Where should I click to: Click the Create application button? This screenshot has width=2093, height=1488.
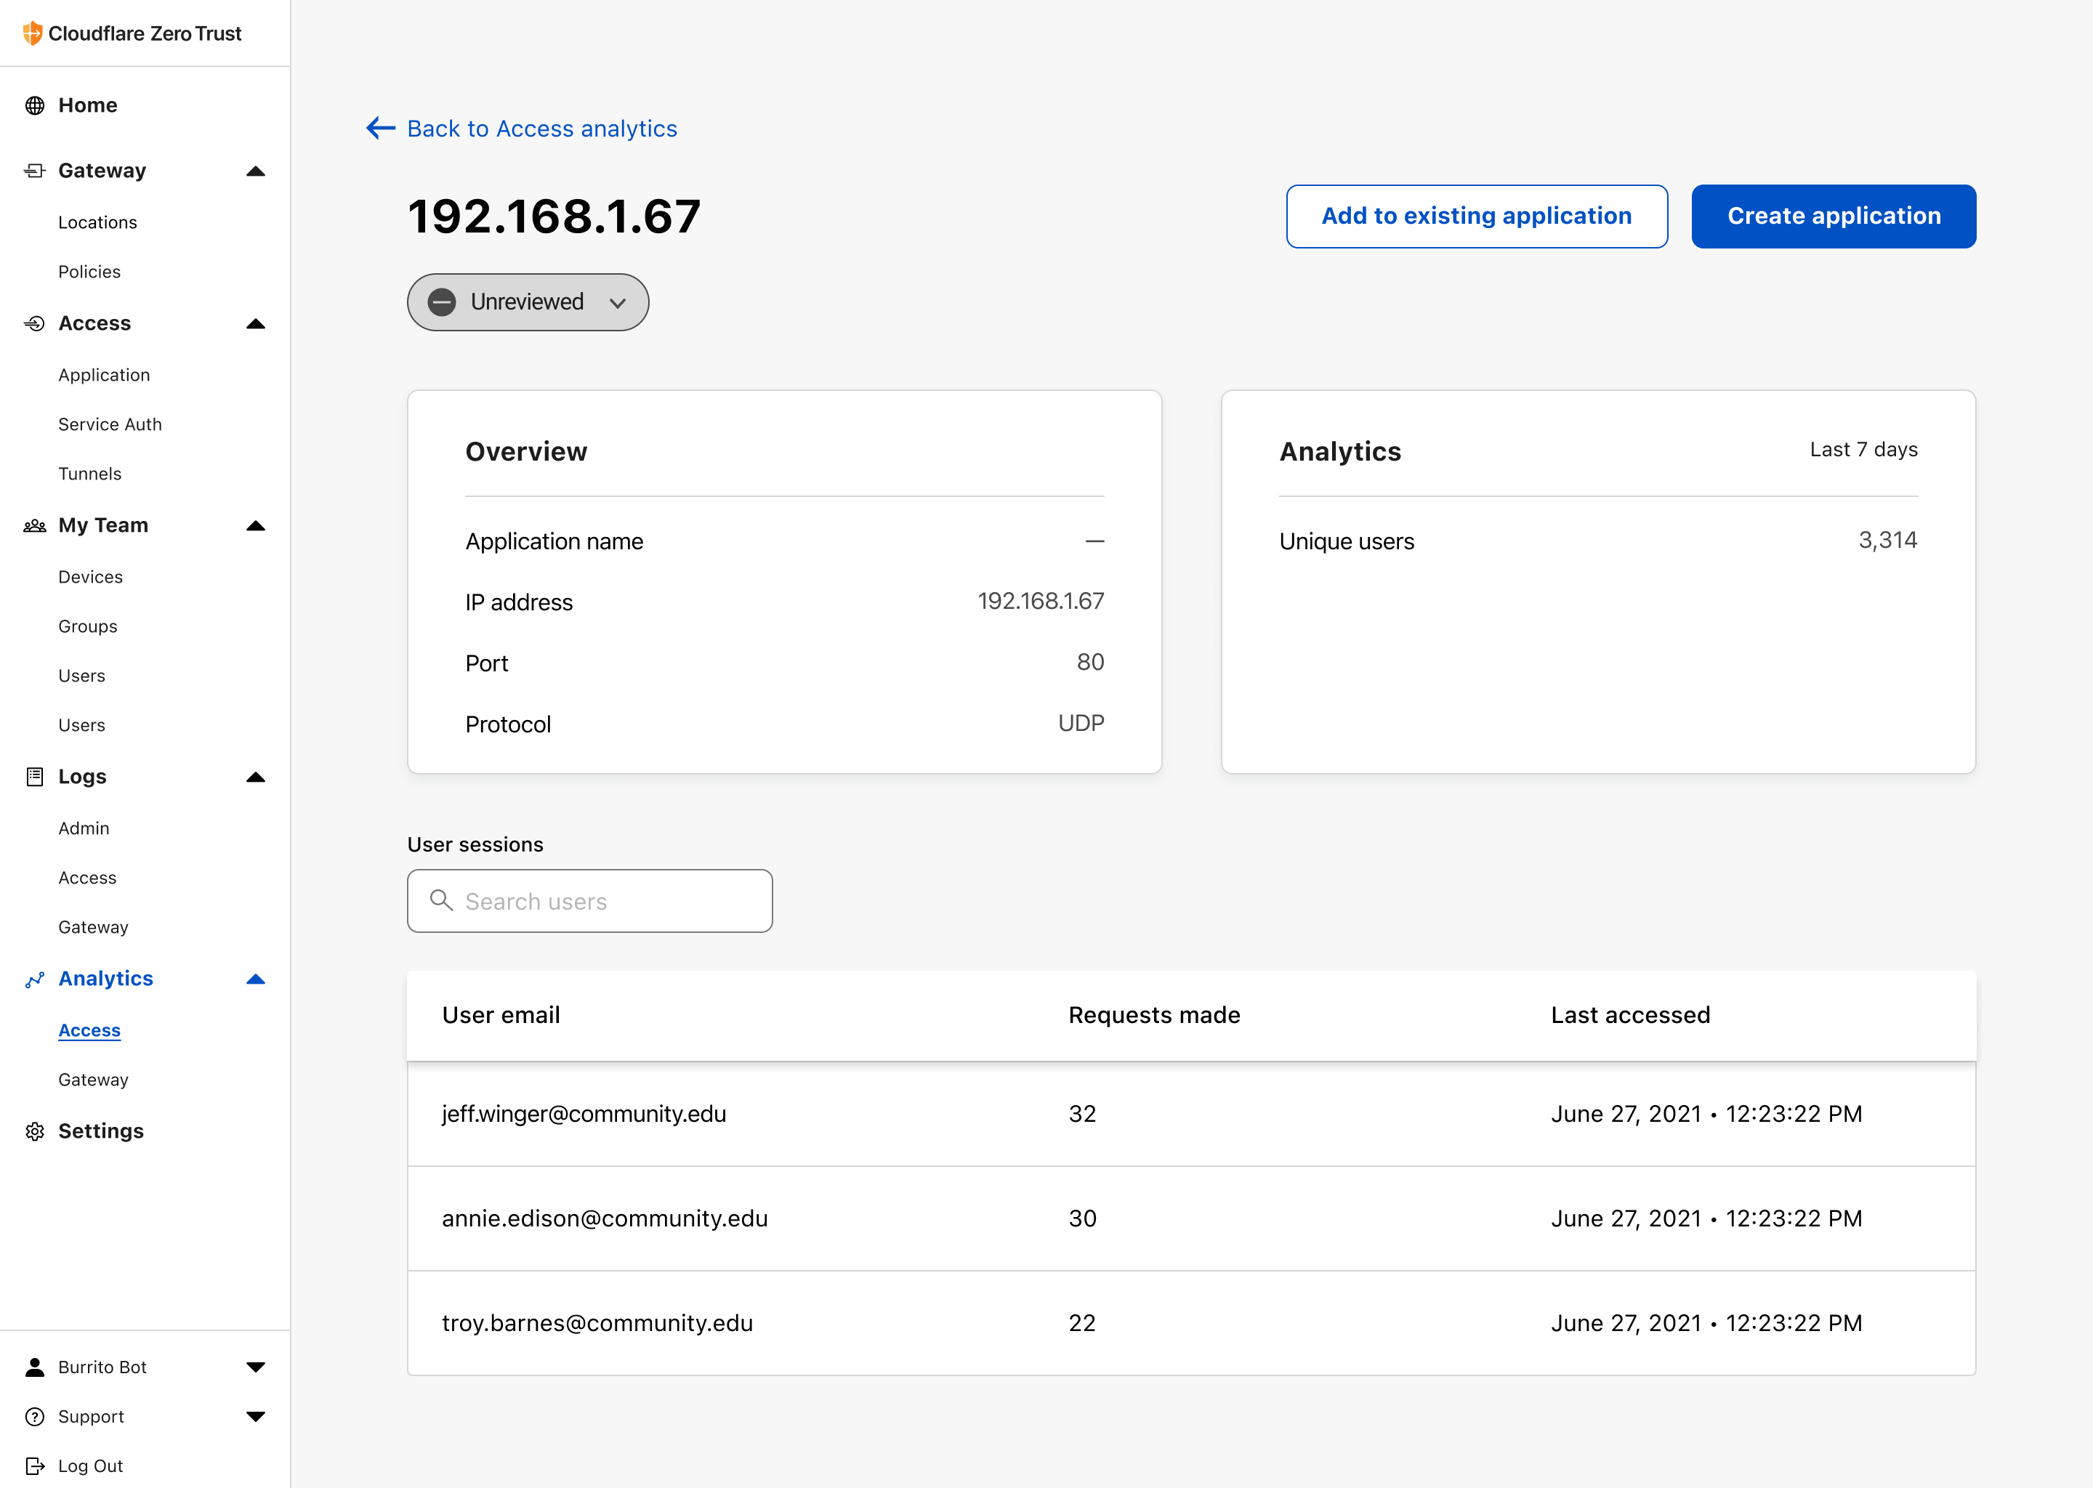tap(1833, 217)
